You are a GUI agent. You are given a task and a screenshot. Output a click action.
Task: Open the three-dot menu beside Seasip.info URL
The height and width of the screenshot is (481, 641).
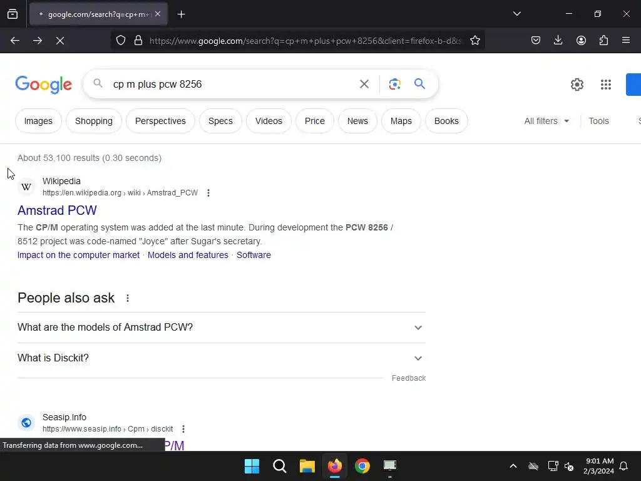click(183, 429)
